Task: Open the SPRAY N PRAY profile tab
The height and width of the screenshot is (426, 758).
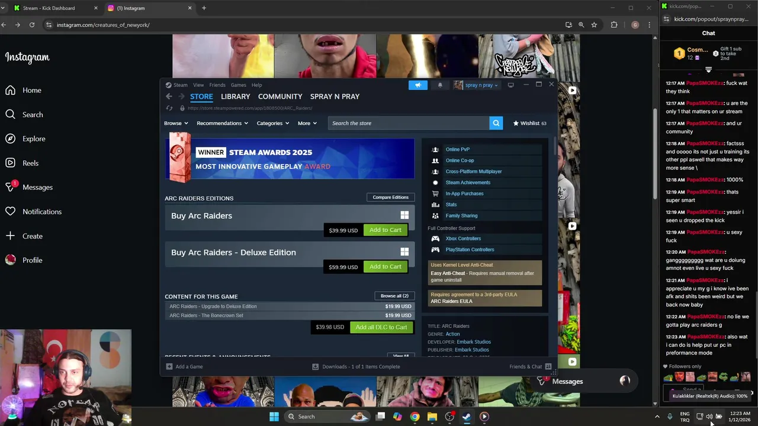Action: [x=335, y=96]
